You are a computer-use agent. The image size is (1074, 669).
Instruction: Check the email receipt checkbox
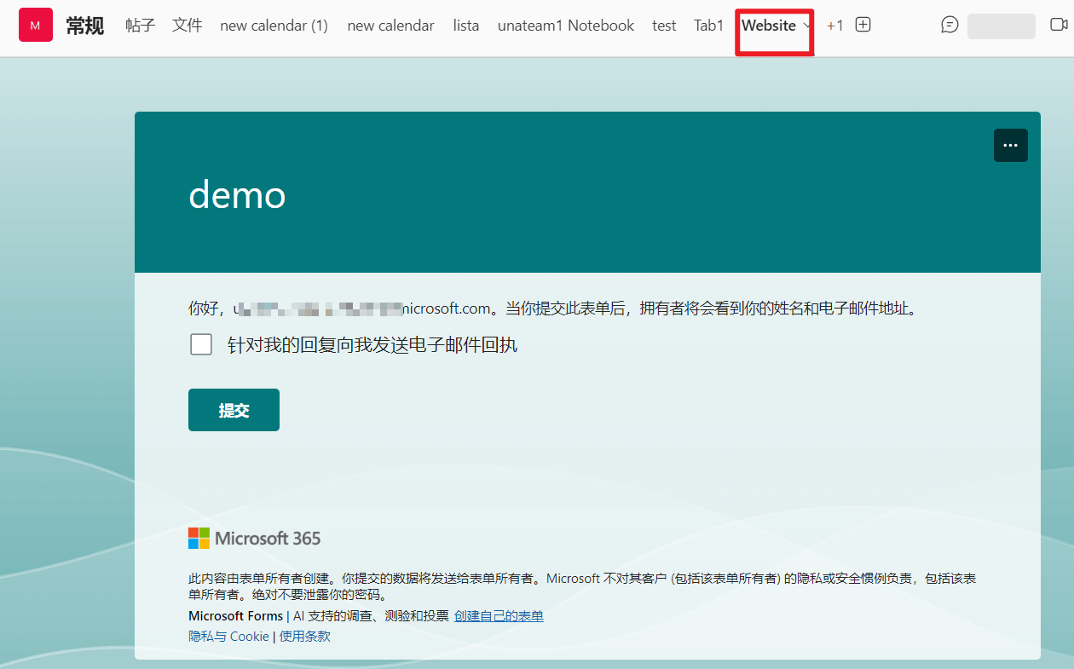(x=201, y=344)
